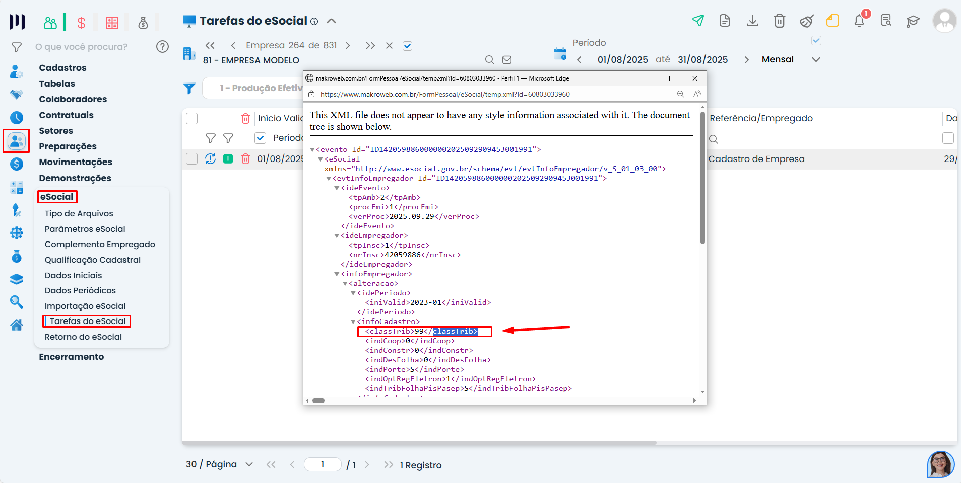Screen dimensions: 961x483
Task: Open the notifications bell
Action: click(x=859, y=21)
